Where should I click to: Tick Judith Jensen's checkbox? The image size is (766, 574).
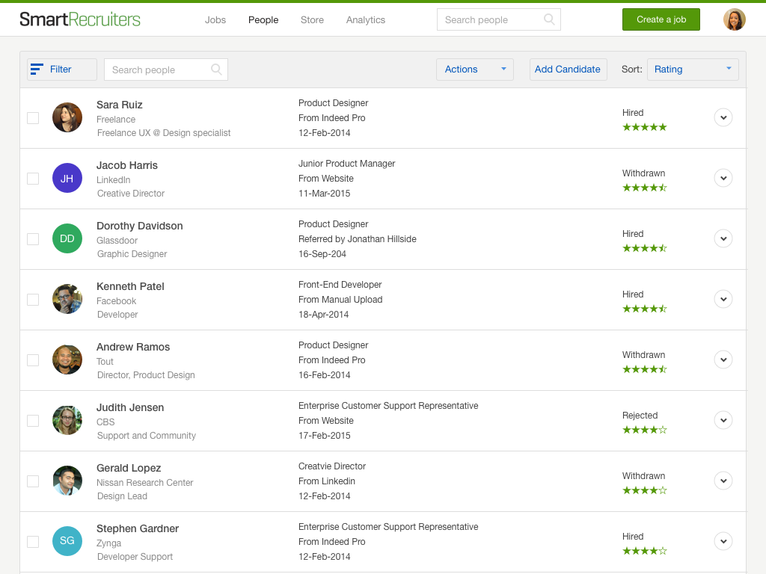point(33,421)
